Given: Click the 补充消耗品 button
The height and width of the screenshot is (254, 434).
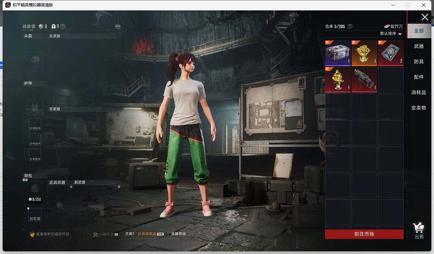Looking at the screenshot, I should click(151, 234).
